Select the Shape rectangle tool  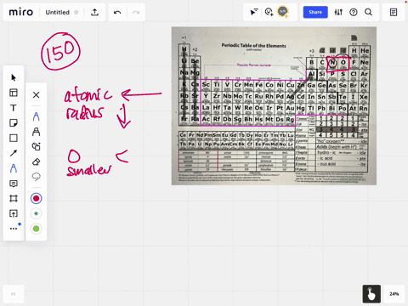coord(14,138)
